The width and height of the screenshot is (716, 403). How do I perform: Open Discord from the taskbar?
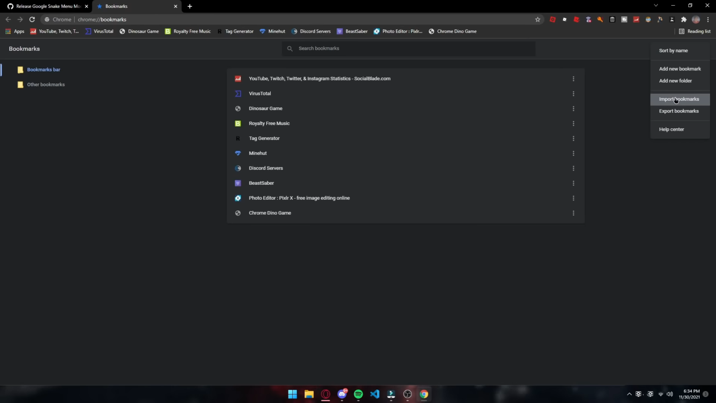click(x=342, y=394)
